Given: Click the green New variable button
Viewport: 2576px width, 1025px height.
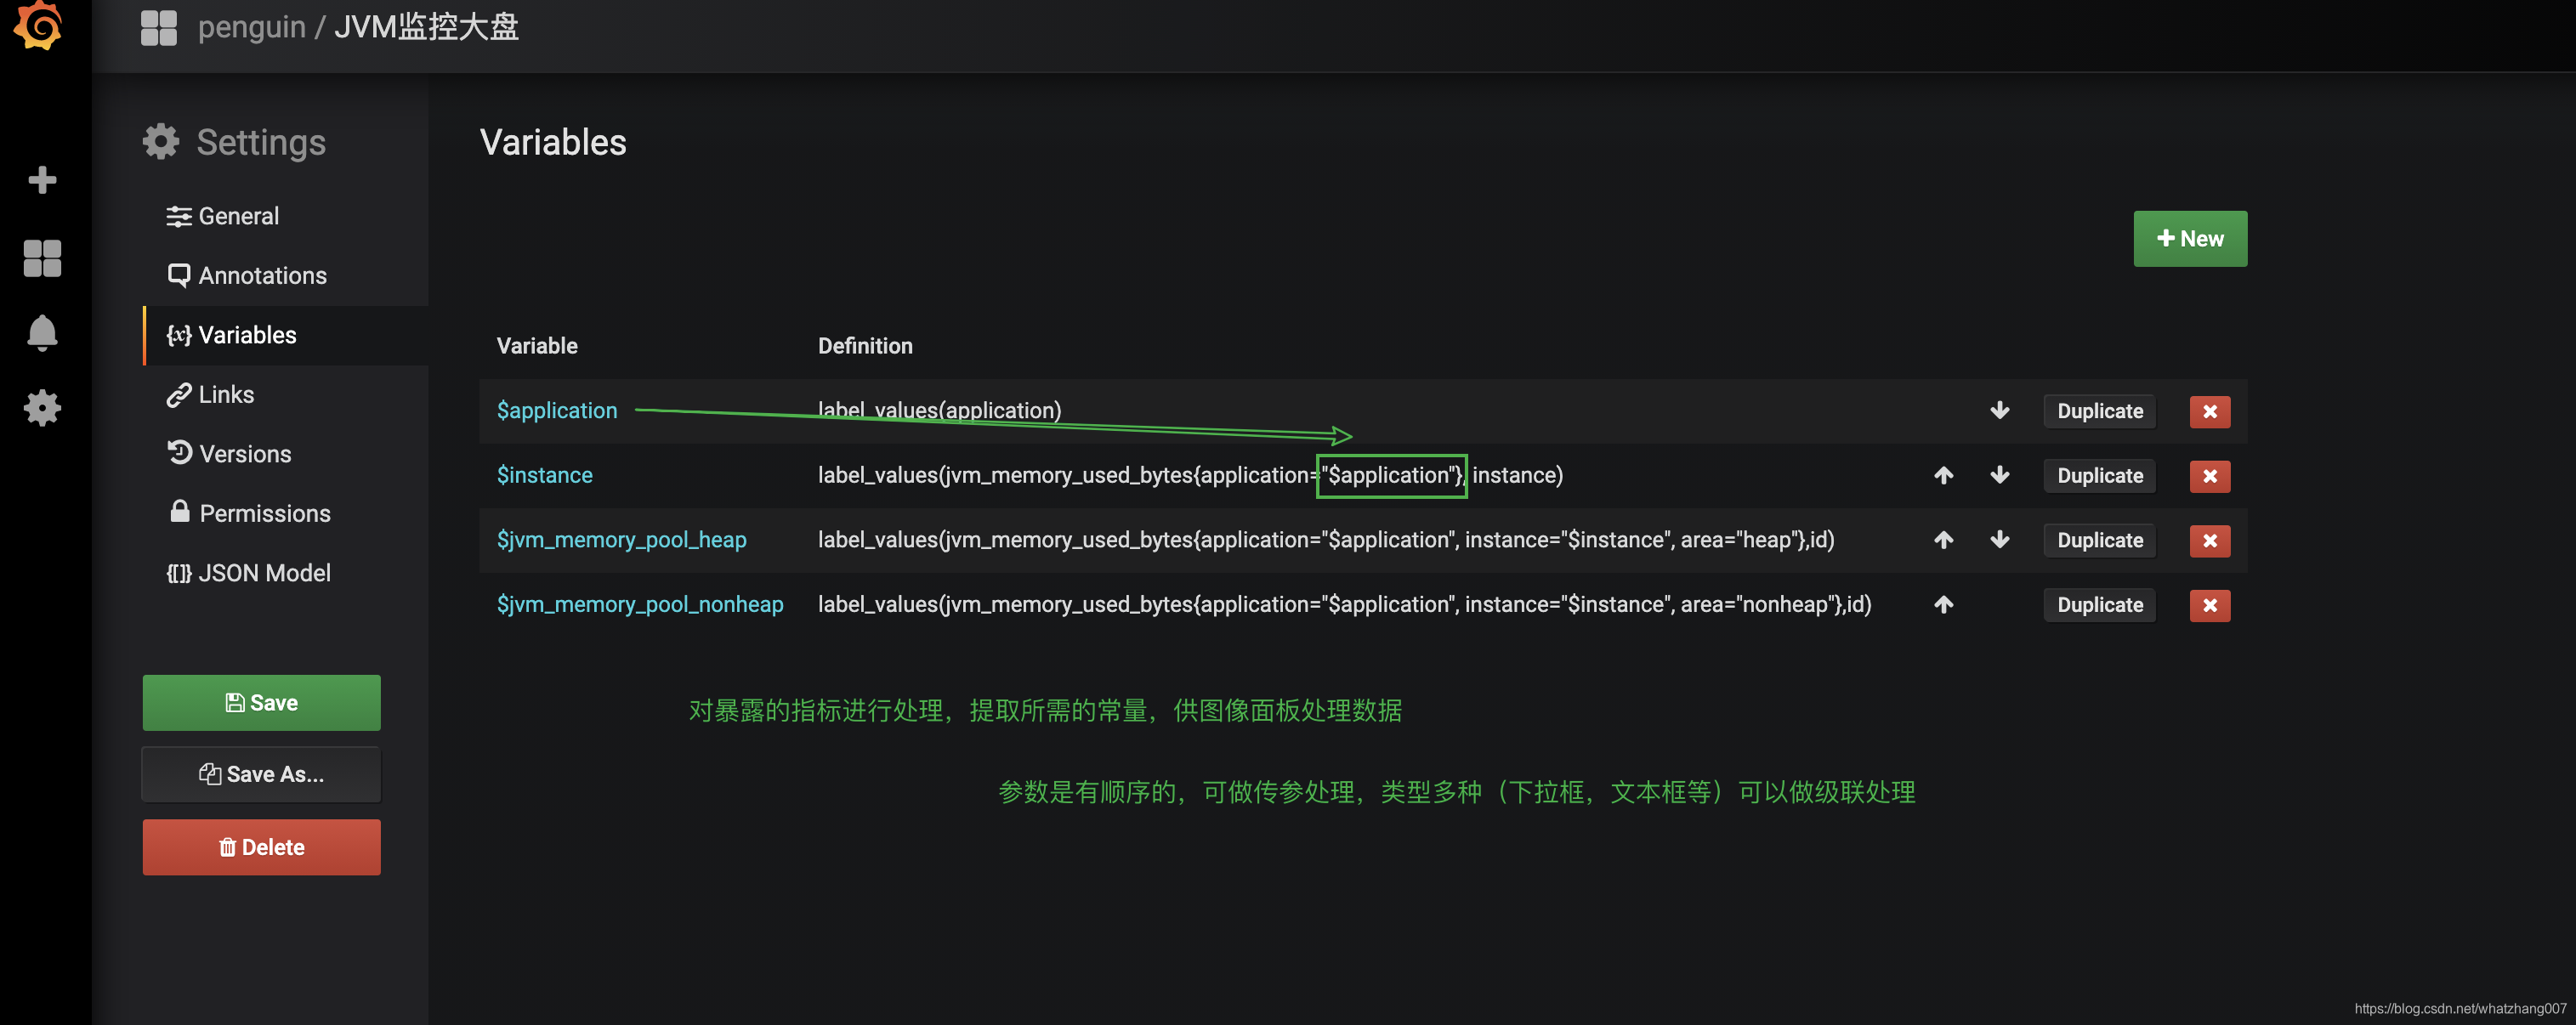Looking at the screenshot, I should tap(2189, 239).
